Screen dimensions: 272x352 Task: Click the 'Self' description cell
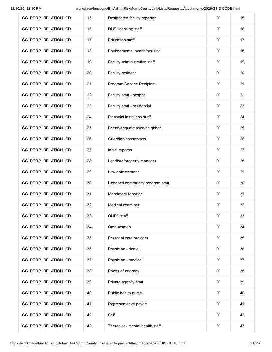155,315
